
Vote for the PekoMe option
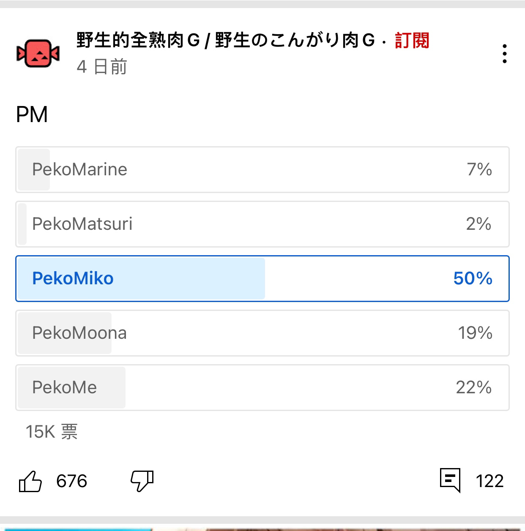click(x=262, y=388)
